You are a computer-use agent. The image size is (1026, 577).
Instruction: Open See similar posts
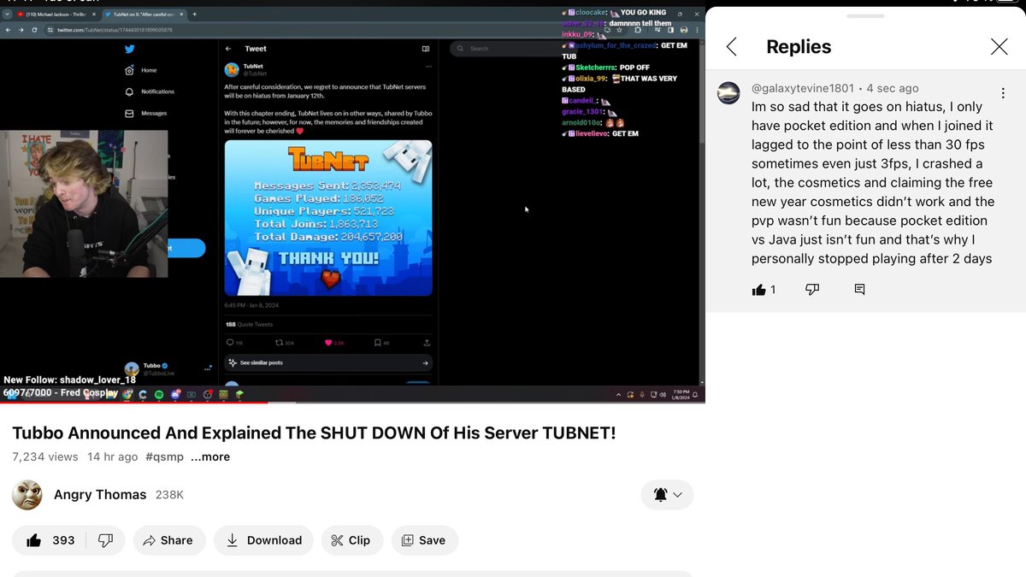point(328,362)
